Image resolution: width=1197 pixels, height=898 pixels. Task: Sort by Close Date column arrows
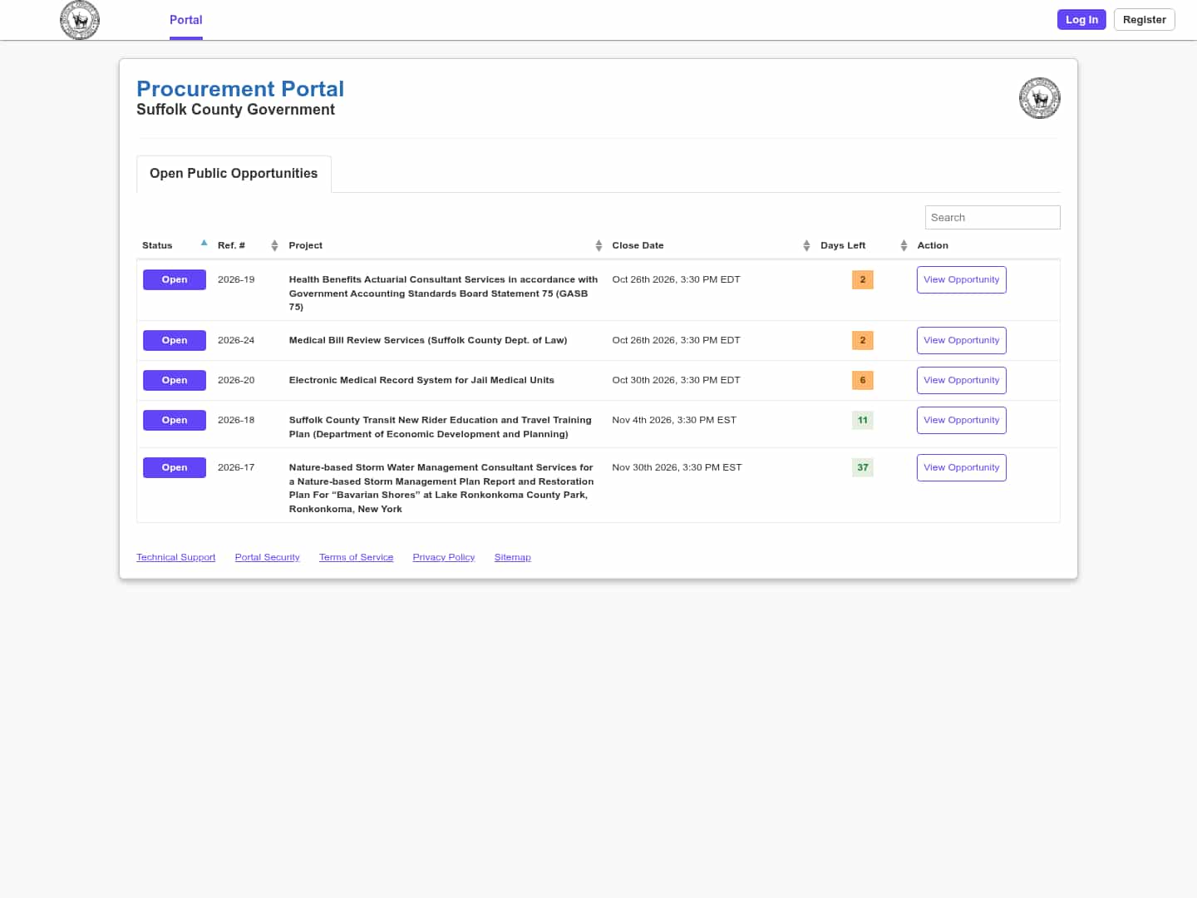click(x=806, y=245)
